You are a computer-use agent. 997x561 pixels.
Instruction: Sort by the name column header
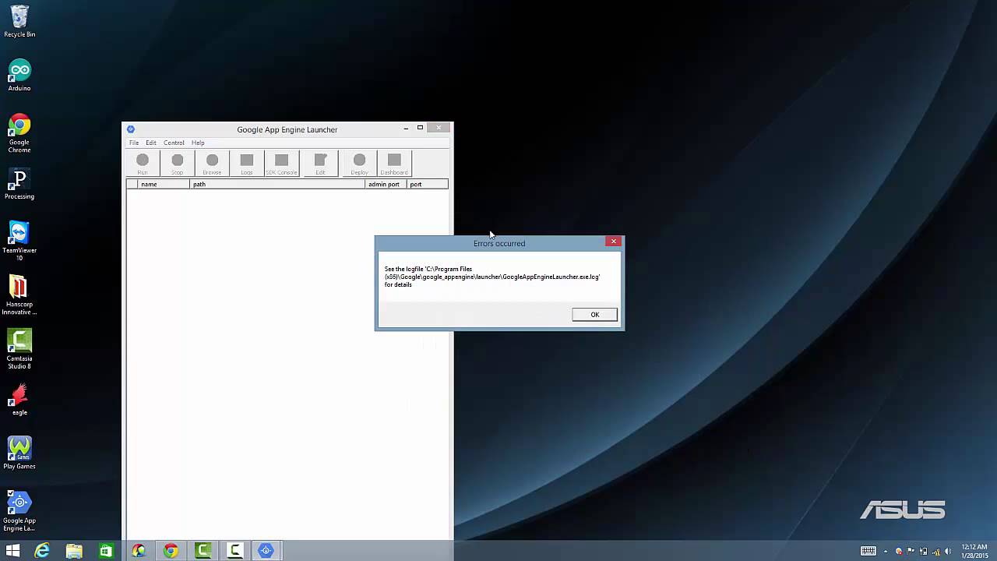[164, 184]
